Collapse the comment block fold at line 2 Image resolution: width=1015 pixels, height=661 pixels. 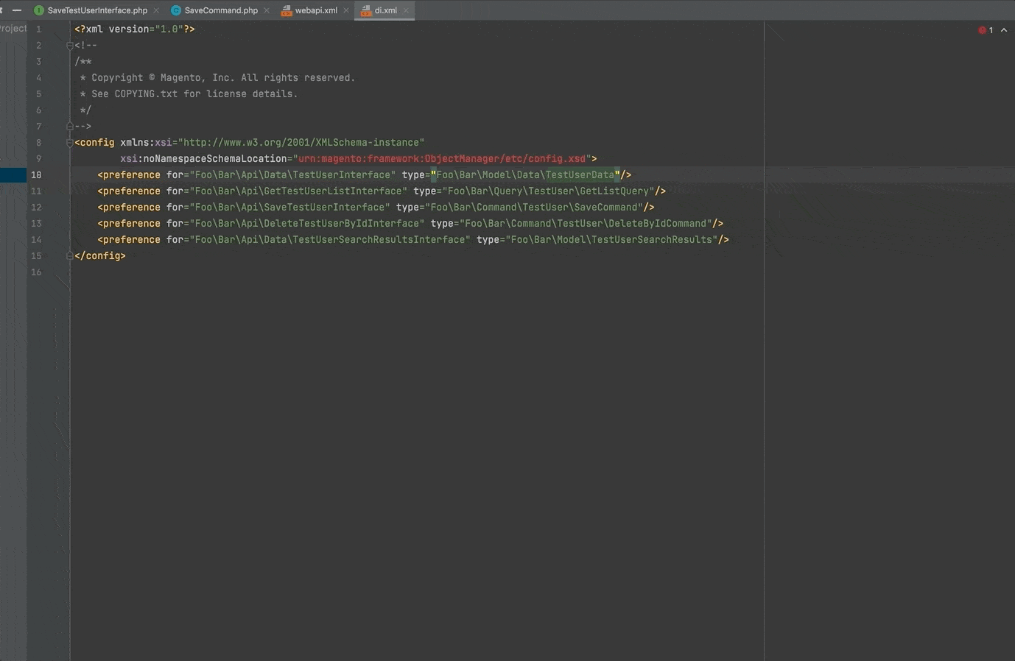[x=70, y=46]
